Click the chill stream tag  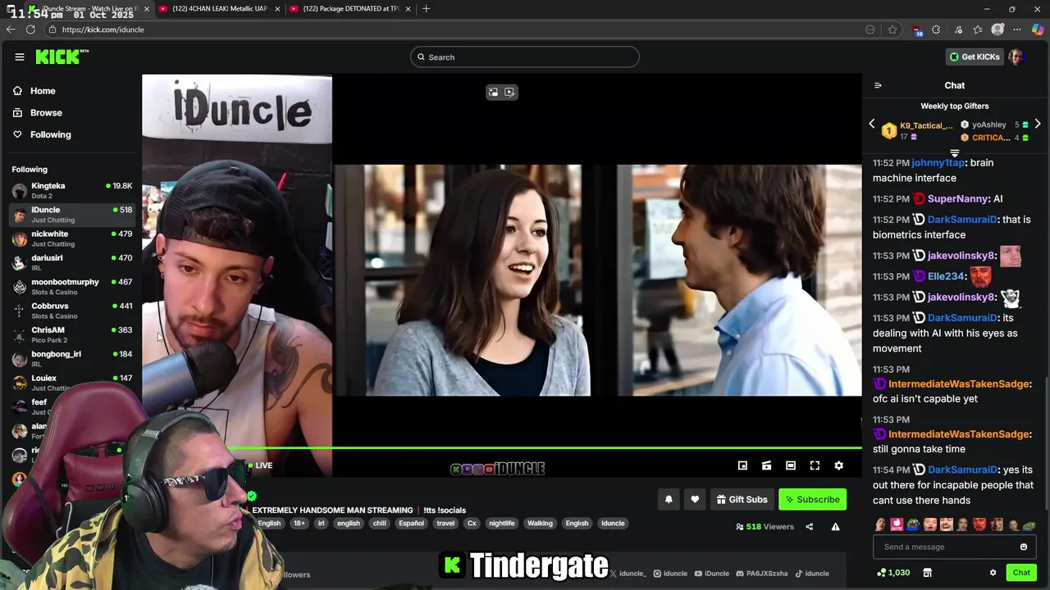point(379,523)
